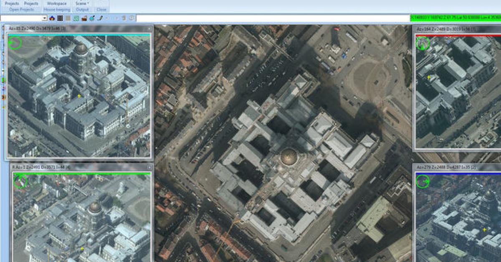Click the first Projects ribbon button
The width and height of the screenshot is (501, 262).
(x=12, y=3)
